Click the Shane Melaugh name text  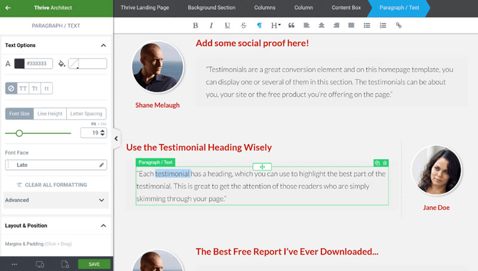157,105
